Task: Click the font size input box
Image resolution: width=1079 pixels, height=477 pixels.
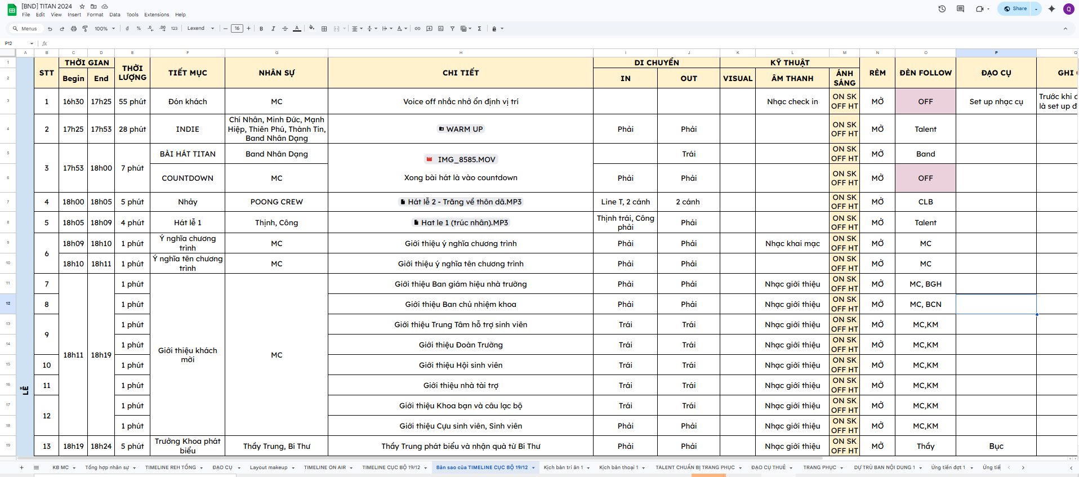Action: tap(237, 29)
